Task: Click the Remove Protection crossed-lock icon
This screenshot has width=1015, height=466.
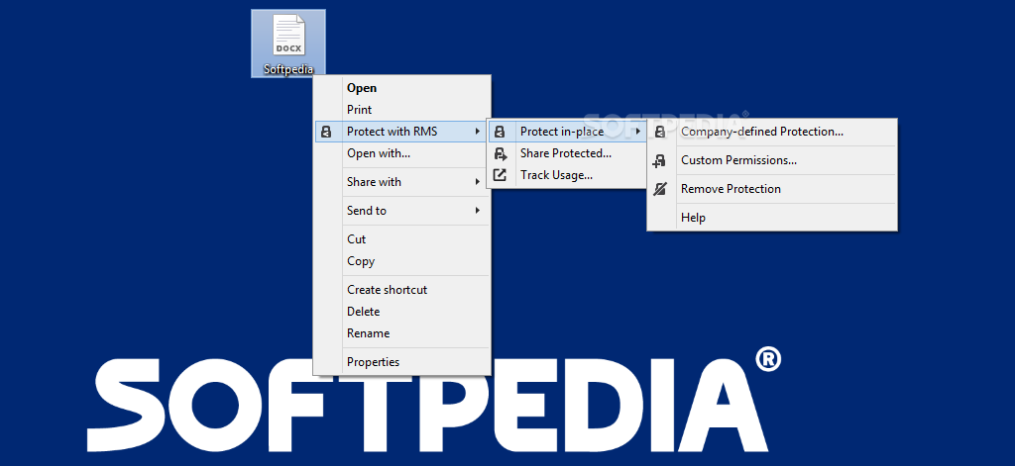Action: pyautogui.click(x=659, y=189)
